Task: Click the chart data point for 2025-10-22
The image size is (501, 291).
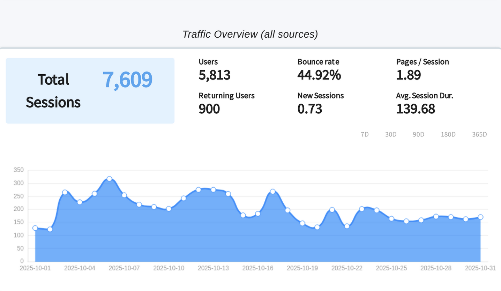Action: (x=347, y=226)
